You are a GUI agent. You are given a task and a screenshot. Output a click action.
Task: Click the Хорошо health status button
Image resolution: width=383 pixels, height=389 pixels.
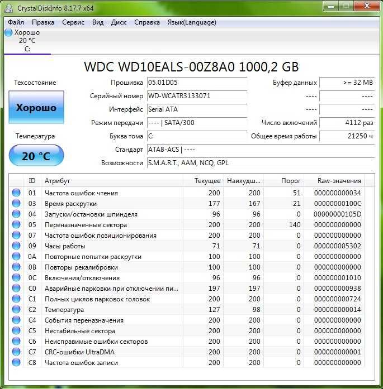tap(36, 107)
